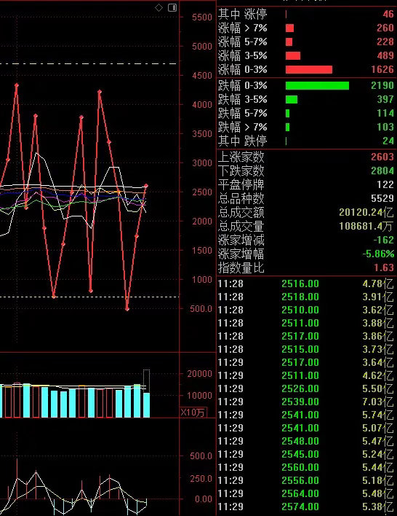Click the X10万 volume unit label
This screenshot has width=397, height=516.
click(193, 413)
